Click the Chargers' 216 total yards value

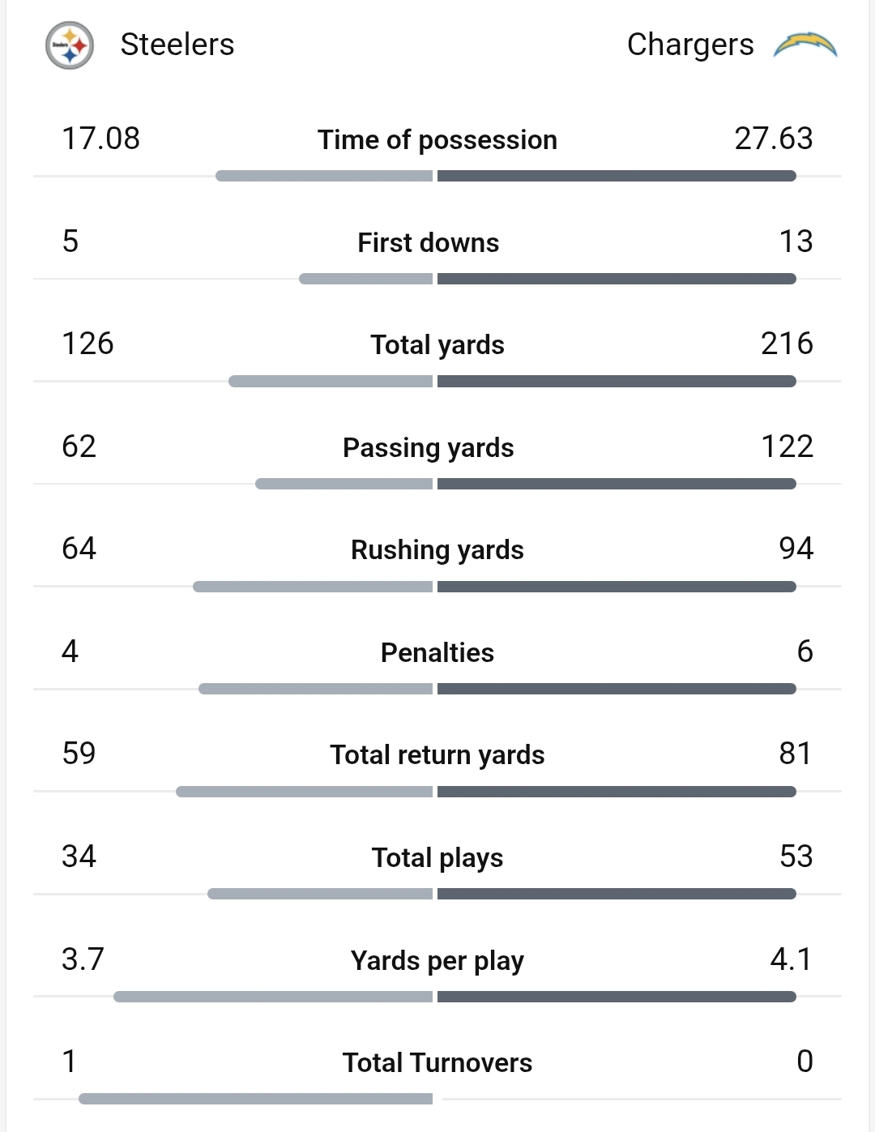coord(787,344)
